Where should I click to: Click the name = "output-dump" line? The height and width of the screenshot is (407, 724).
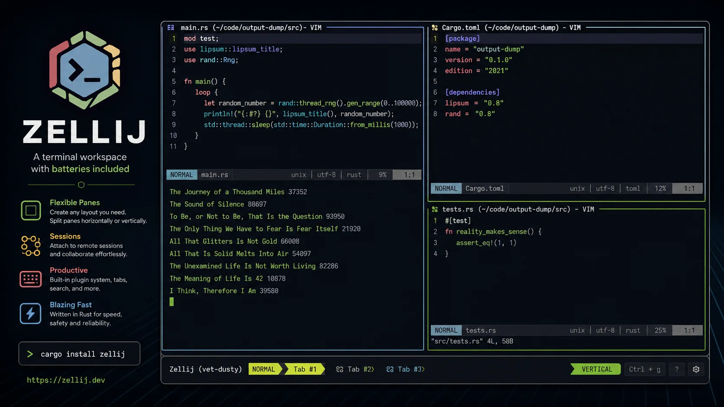pos(485,49)
